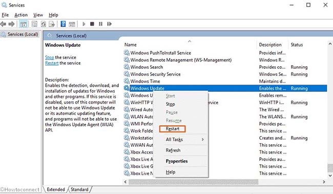333x194 pixels.
Task: Select Windows Security Service row
Action: tap(225, 74)
